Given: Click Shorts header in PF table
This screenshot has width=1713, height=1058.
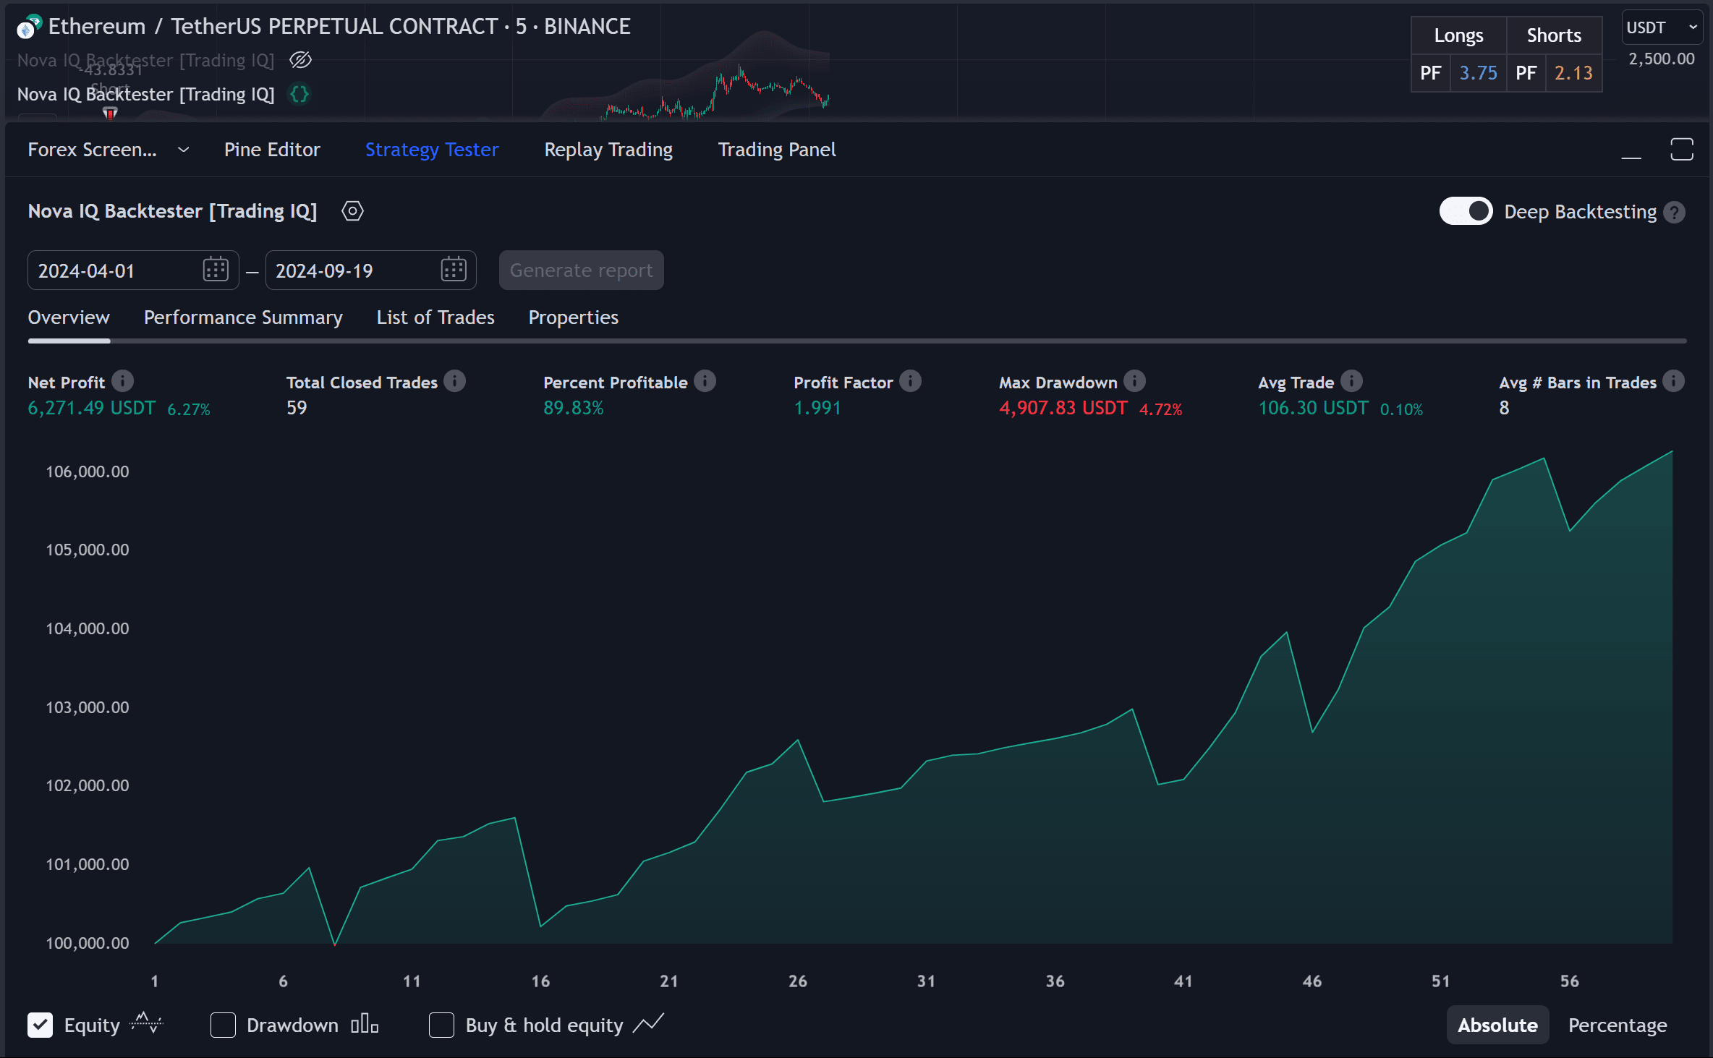Looking at the screenshot, I should [x=1554, y=35].
